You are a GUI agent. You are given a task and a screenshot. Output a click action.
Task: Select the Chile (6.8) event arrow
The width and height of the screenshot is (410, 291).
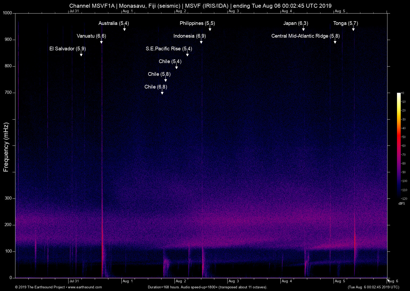[x=162, y=92]
